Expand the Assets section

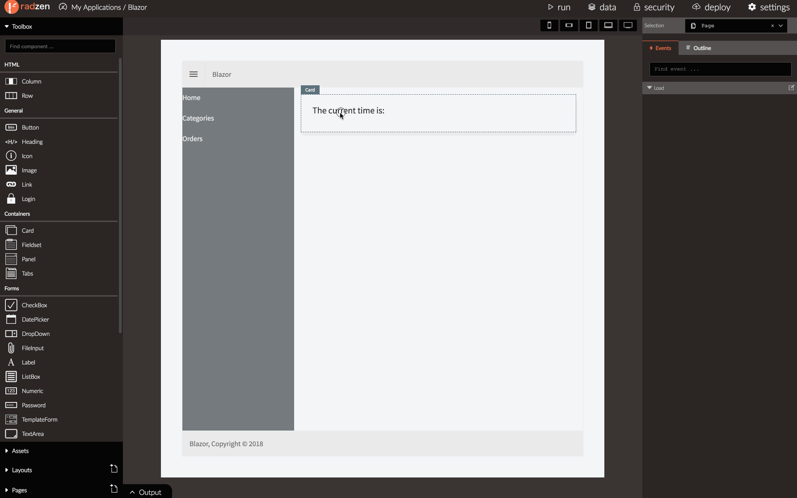[7, 451]
